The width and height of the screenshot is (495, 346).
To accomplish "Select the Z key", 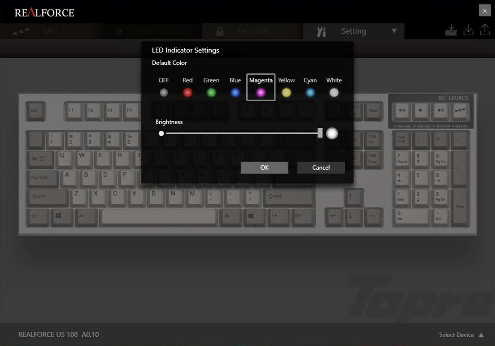I will pos(79,198).
